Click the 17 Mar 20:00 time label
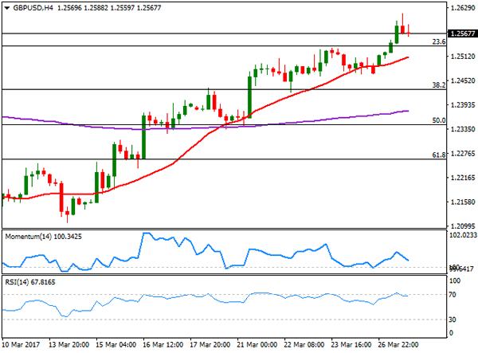The image size is (478, 353). [x=210, y=345]
